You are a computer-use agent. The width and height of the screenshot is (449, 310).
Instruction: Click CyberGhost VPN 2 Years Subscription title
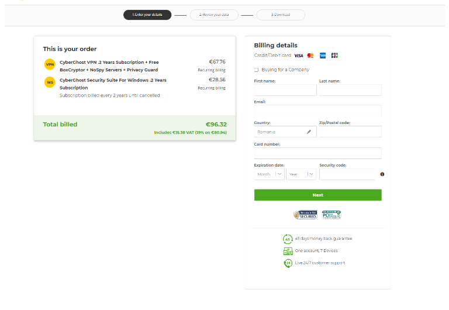(109, 66)
